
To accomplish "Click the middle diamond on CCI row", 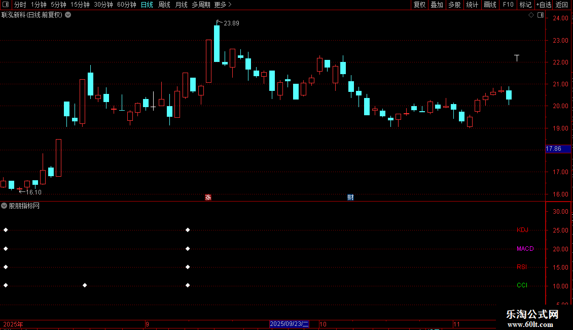I will [85, 285].
